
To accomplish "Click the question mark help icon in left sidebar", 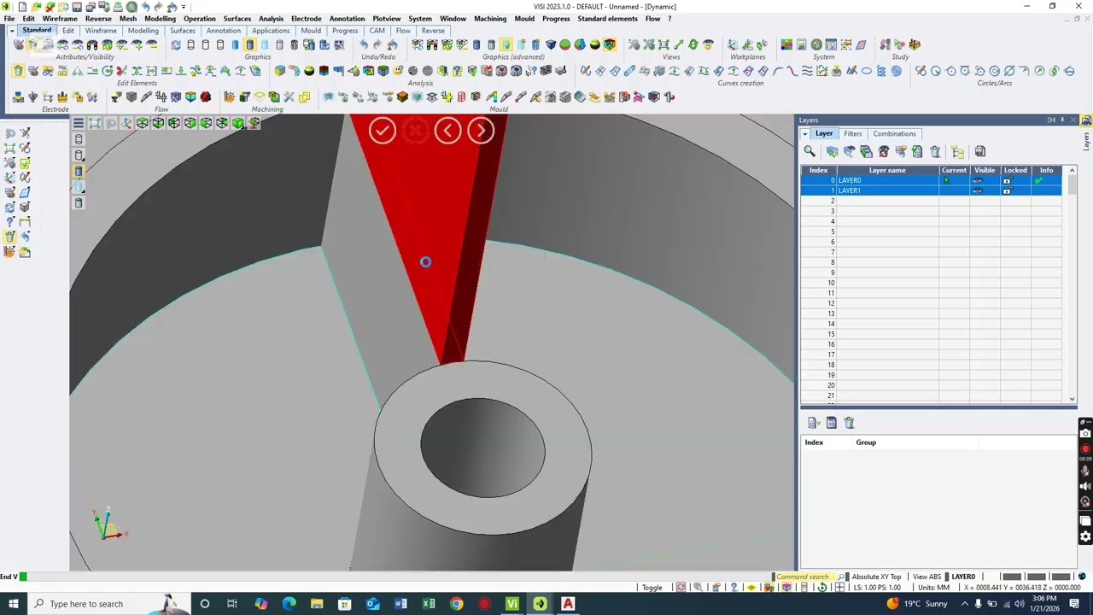I will [x=9, y=221].
